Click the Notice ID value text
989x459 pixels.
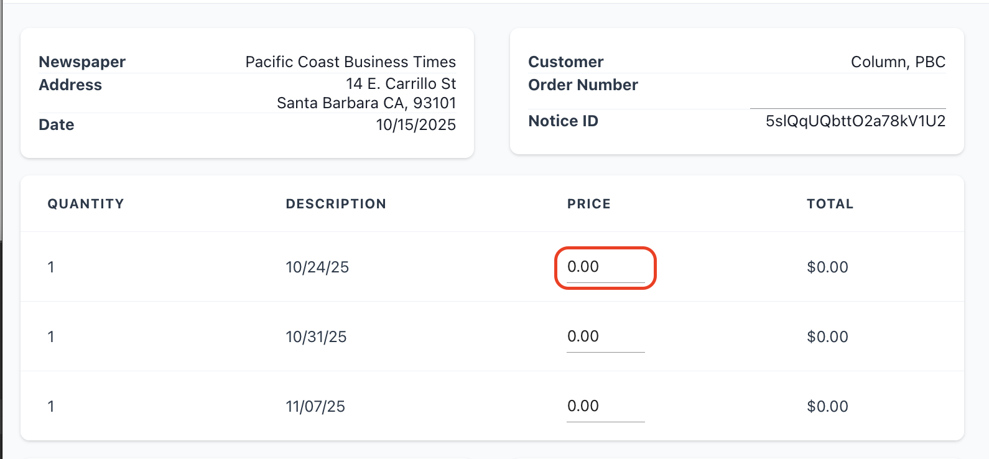pos(855,121)
